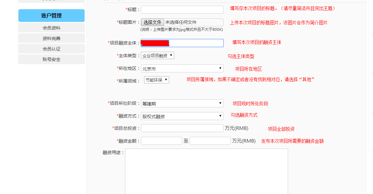This screenshot has height=194, width=373.
Task: Click the red hint 项目现时所处阶段
Action: (x=250, y=104)
